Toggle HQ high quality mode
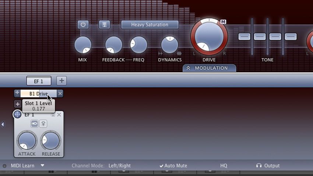 [x=224, y=166]
